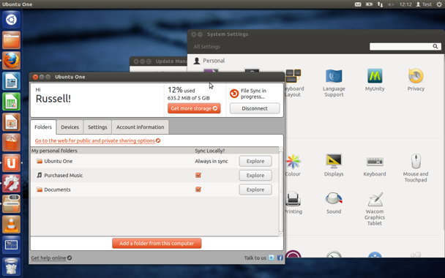Launch Firefox from the launcher
445x278 pixels.
click(x=12, y=61)
